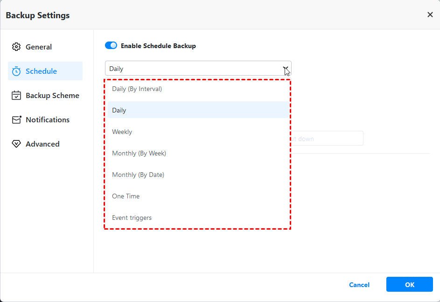The image size is (440, 302).
Task: Choose the highlighted Daily option
Action: pyautogui.click(x=119, y=110)
